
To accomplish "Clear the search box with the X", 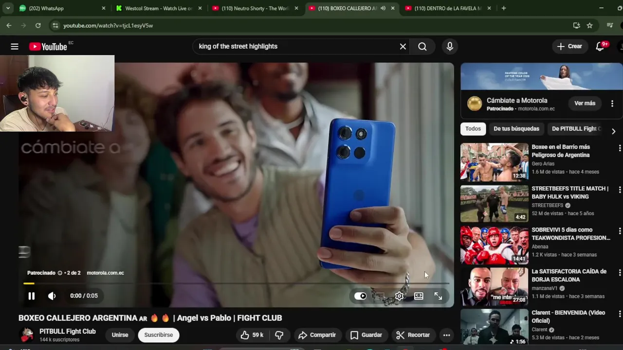I will [403, 47].
